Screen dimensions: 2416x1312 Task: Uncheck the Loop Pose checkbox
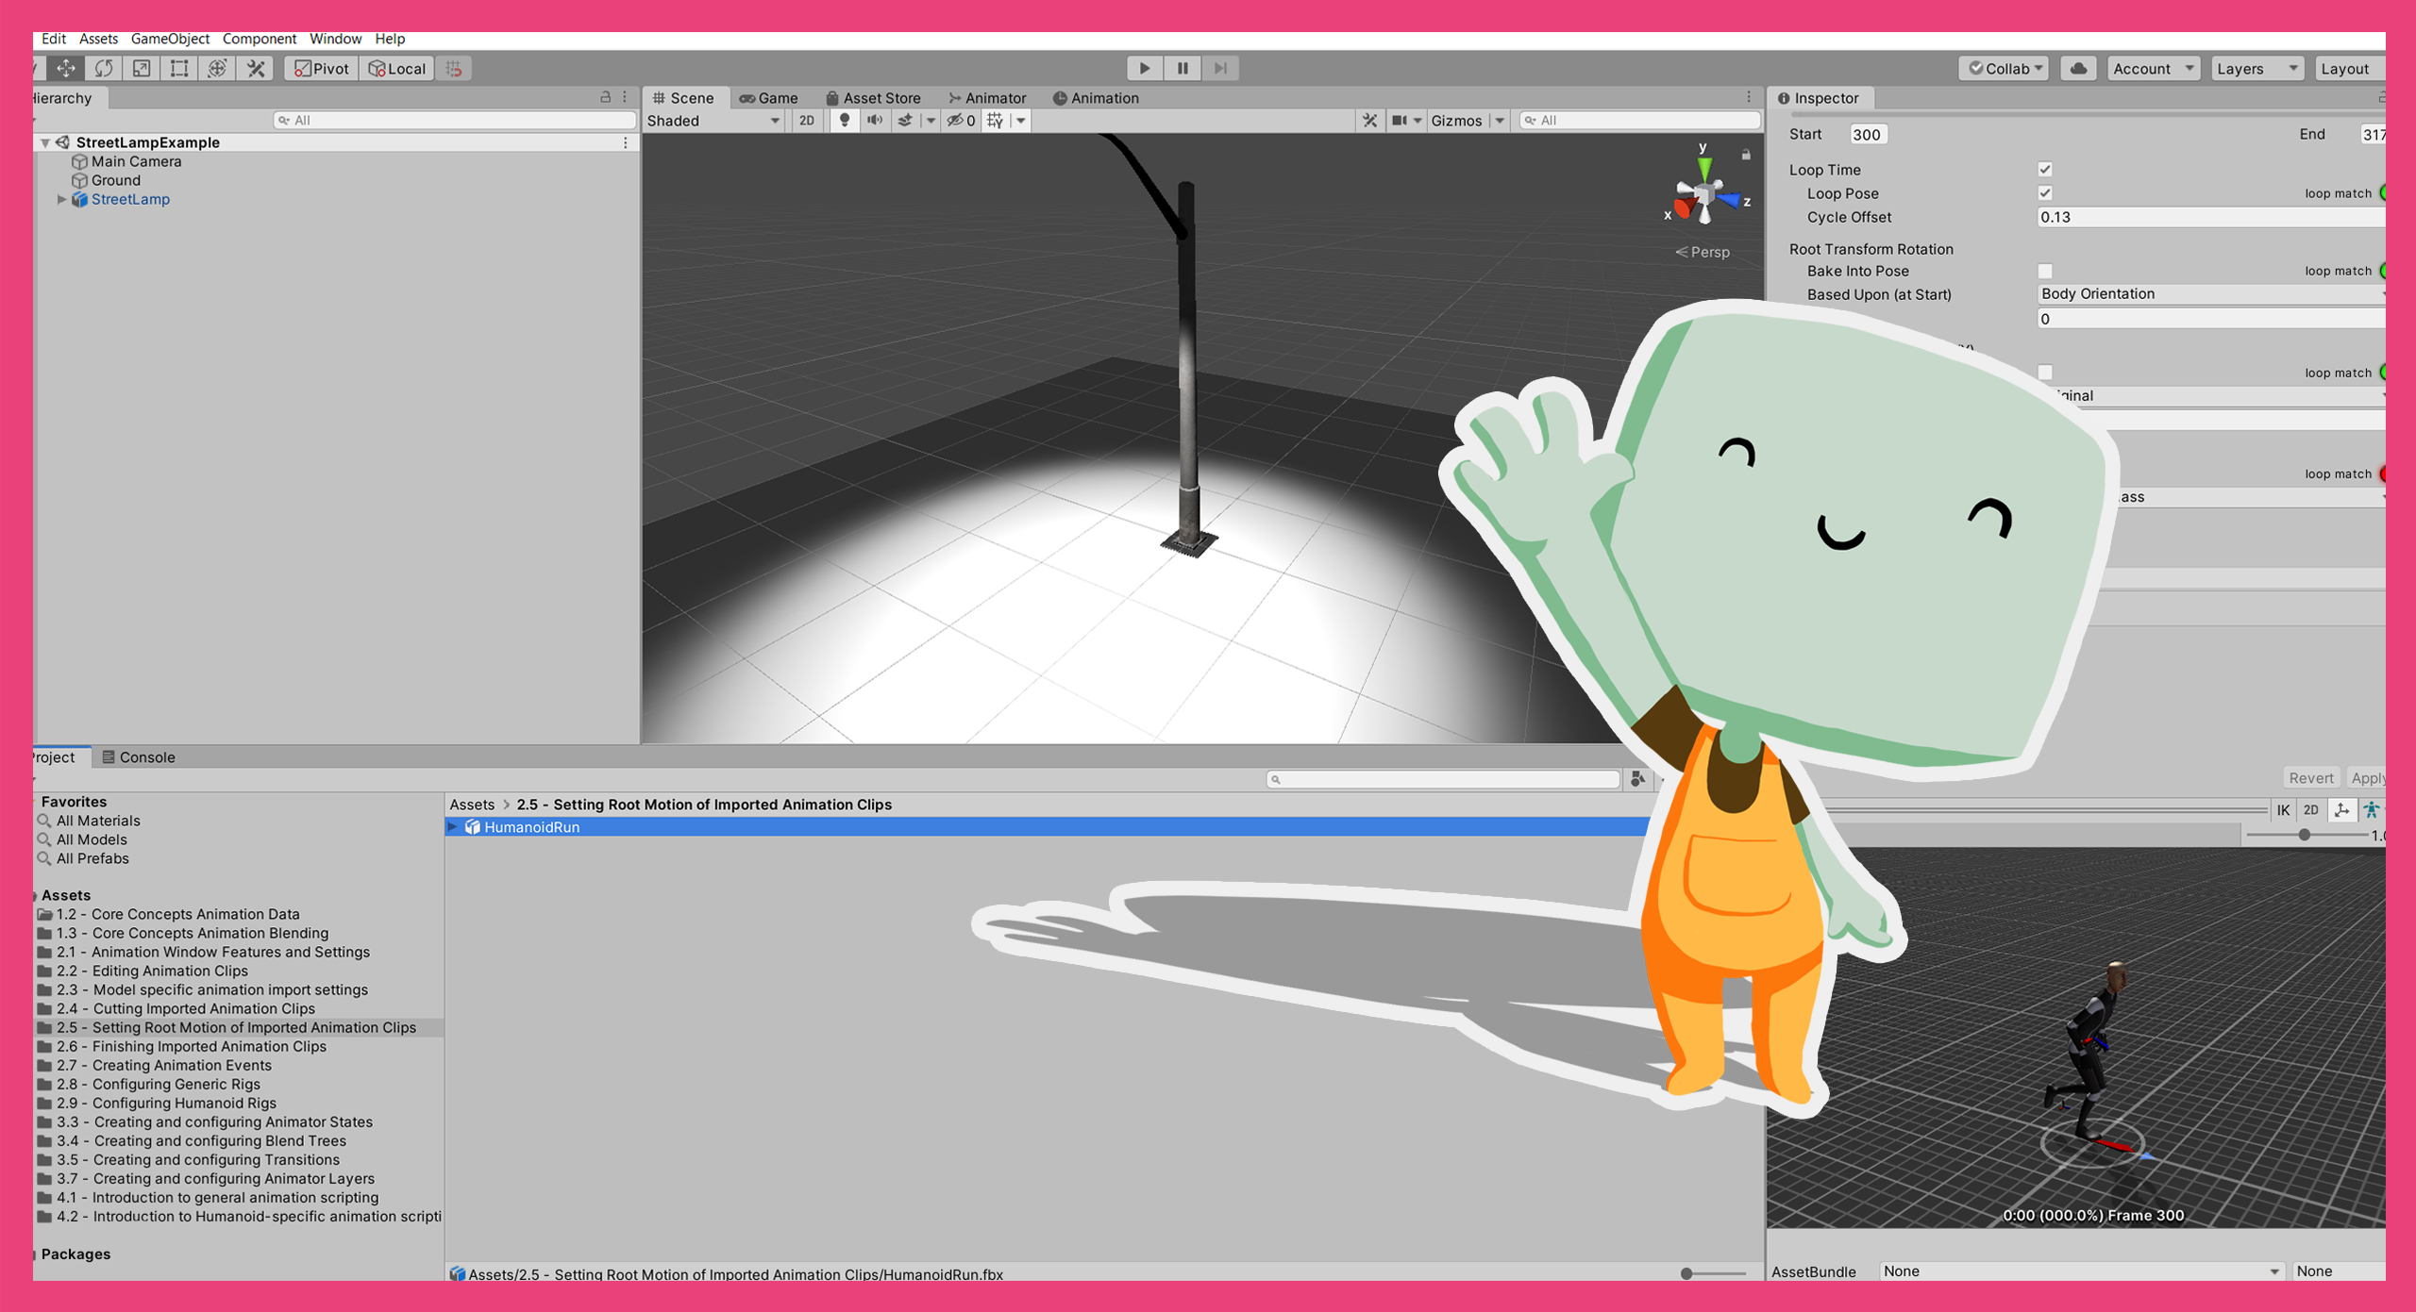[x=2045, y=193]
